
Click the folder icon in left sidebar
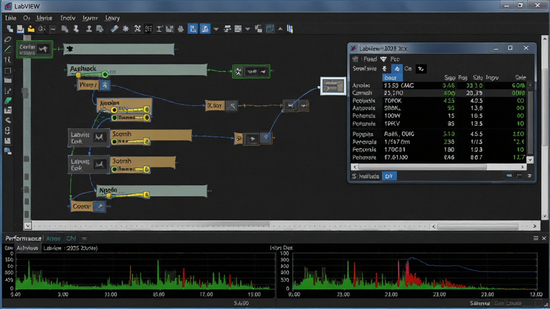[8, 80]
